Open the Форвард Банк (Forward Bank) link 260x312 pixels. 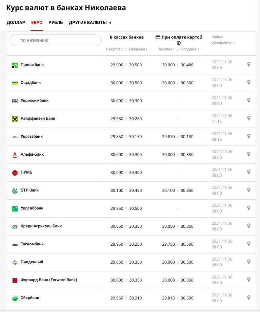tap(49, 280)
